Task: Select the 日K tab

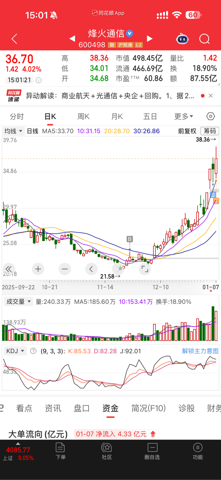Action: [50, 116]
